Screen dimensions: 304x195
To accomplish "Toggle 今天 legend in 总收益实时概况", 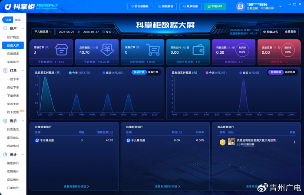I will [216, 73].
